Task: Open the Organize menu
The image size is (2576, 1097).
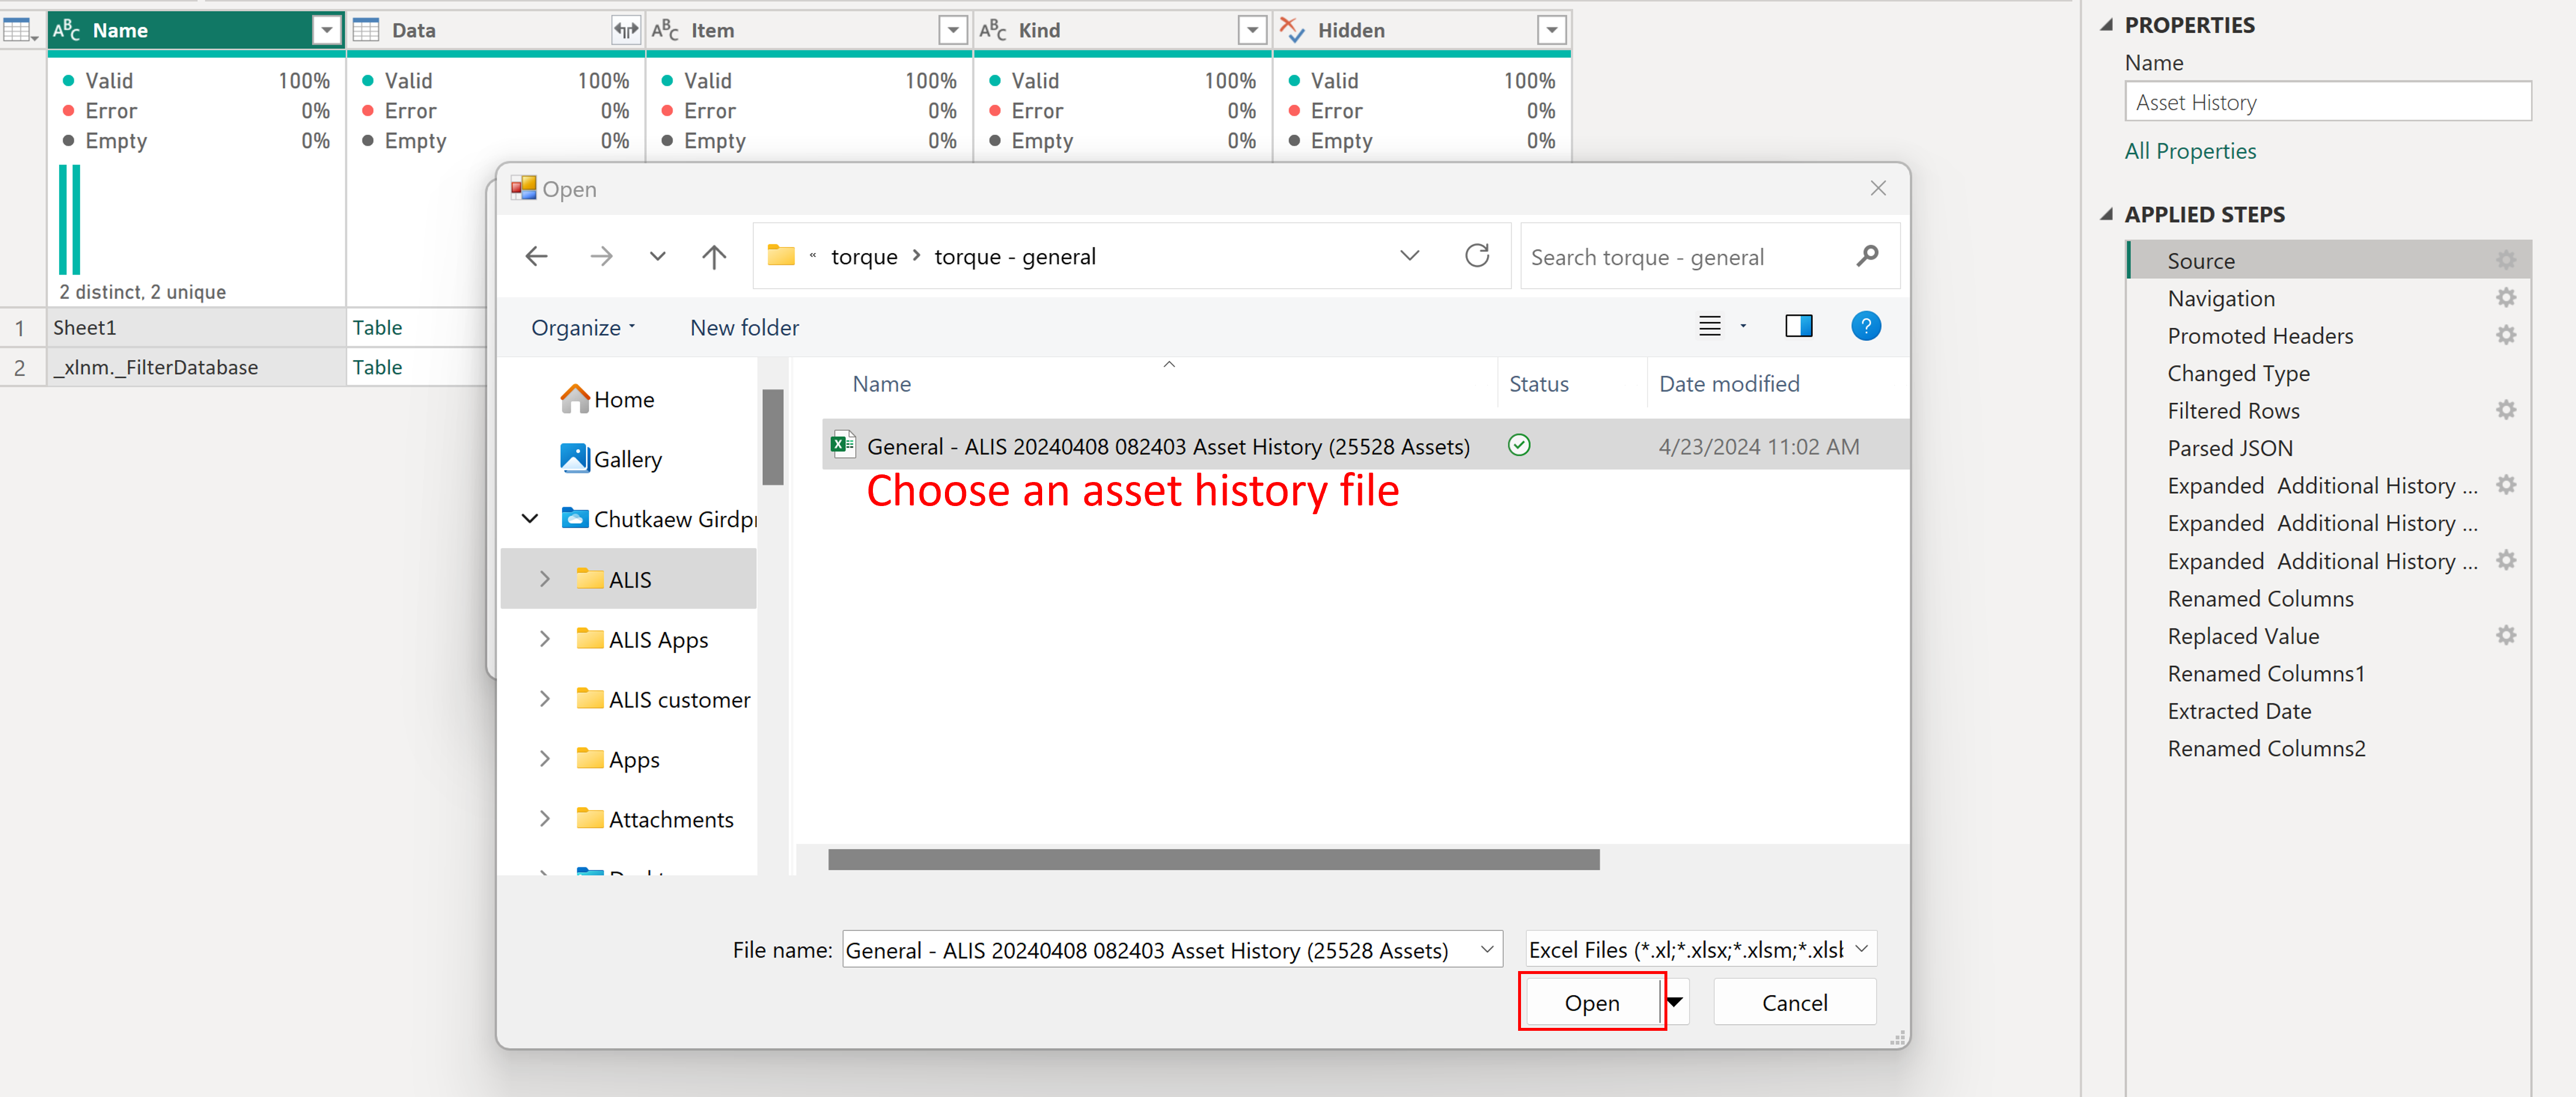Action: pyautogui.click(x=583, y=328)
